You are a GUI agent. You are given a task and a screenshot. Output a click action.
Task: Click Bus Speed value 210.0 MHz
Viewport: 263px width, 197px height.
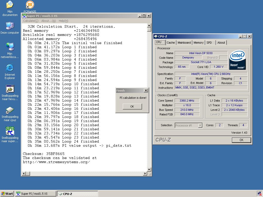187,110
